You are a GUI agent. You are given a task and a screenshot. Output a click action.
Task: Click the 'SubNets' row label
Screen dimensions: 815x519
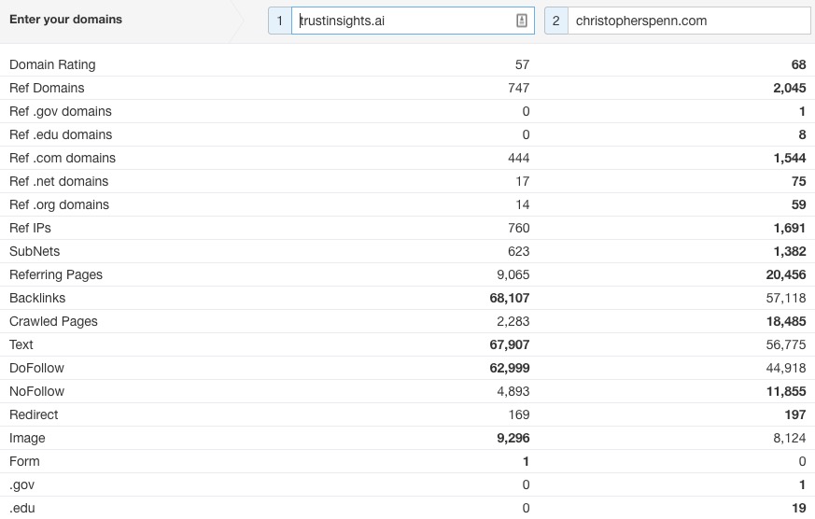tap(35, 251)
